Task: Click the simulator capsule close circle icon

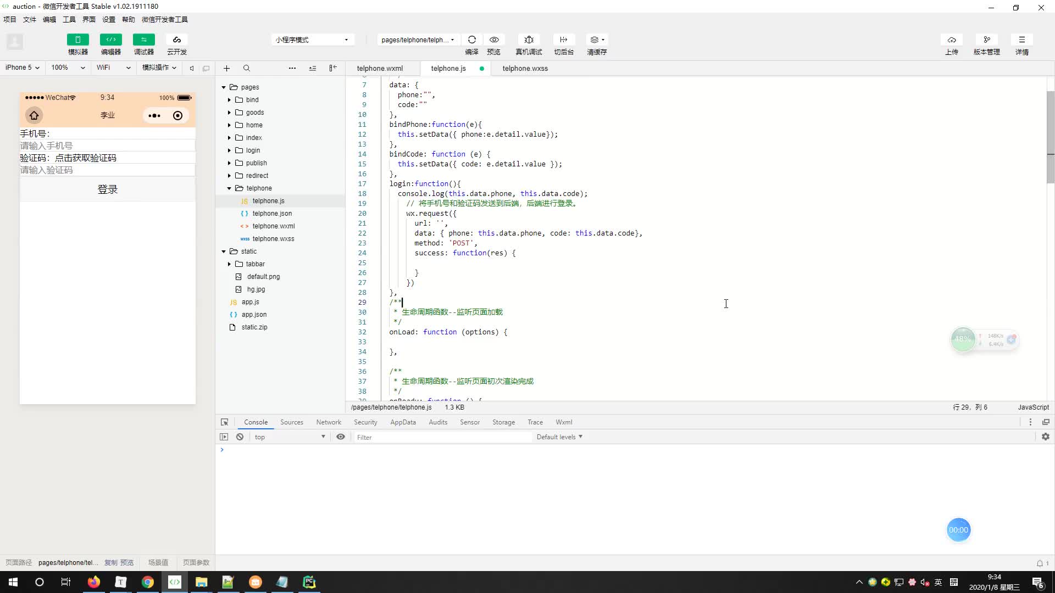Action: click(x=177, y=115)
